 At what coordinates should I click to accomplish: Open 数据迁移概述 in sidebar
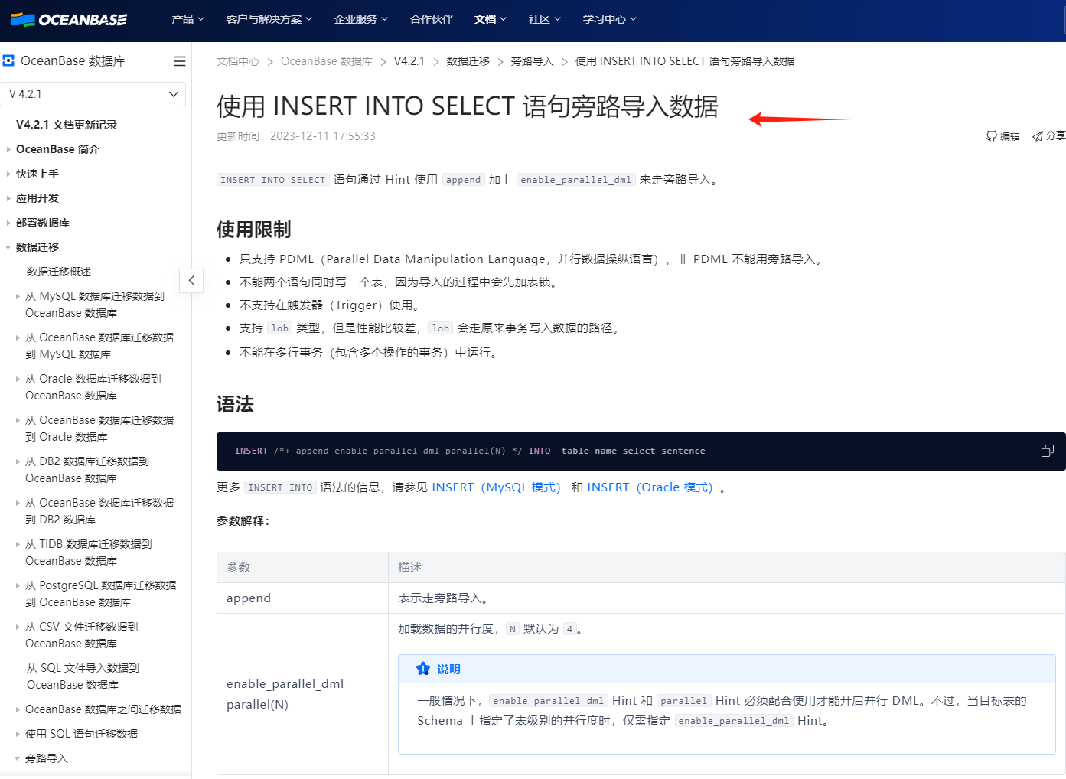[59, 272]
